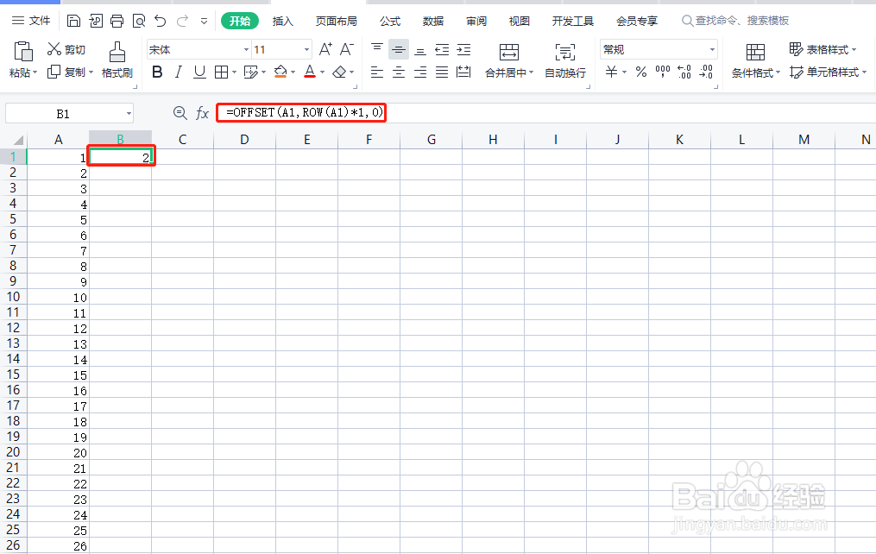Image resolution: width=876 pixels, height=554 pixels.
Task: Open Insert Function with the fx icon
Action: coord(202,112)
